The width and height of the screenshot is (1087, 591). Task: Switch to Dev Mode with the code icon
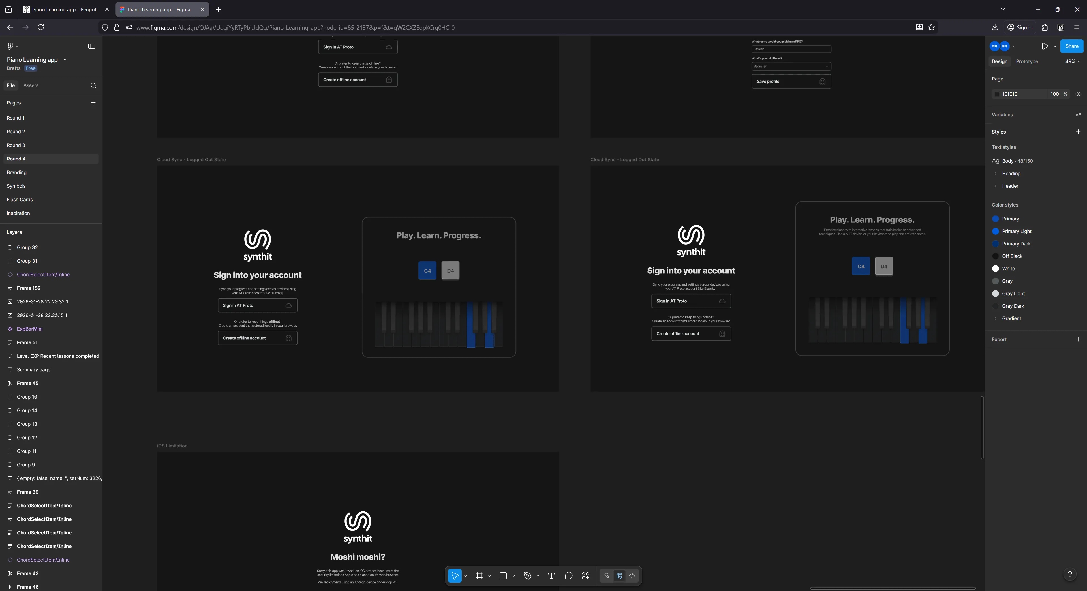coord(632,575)
